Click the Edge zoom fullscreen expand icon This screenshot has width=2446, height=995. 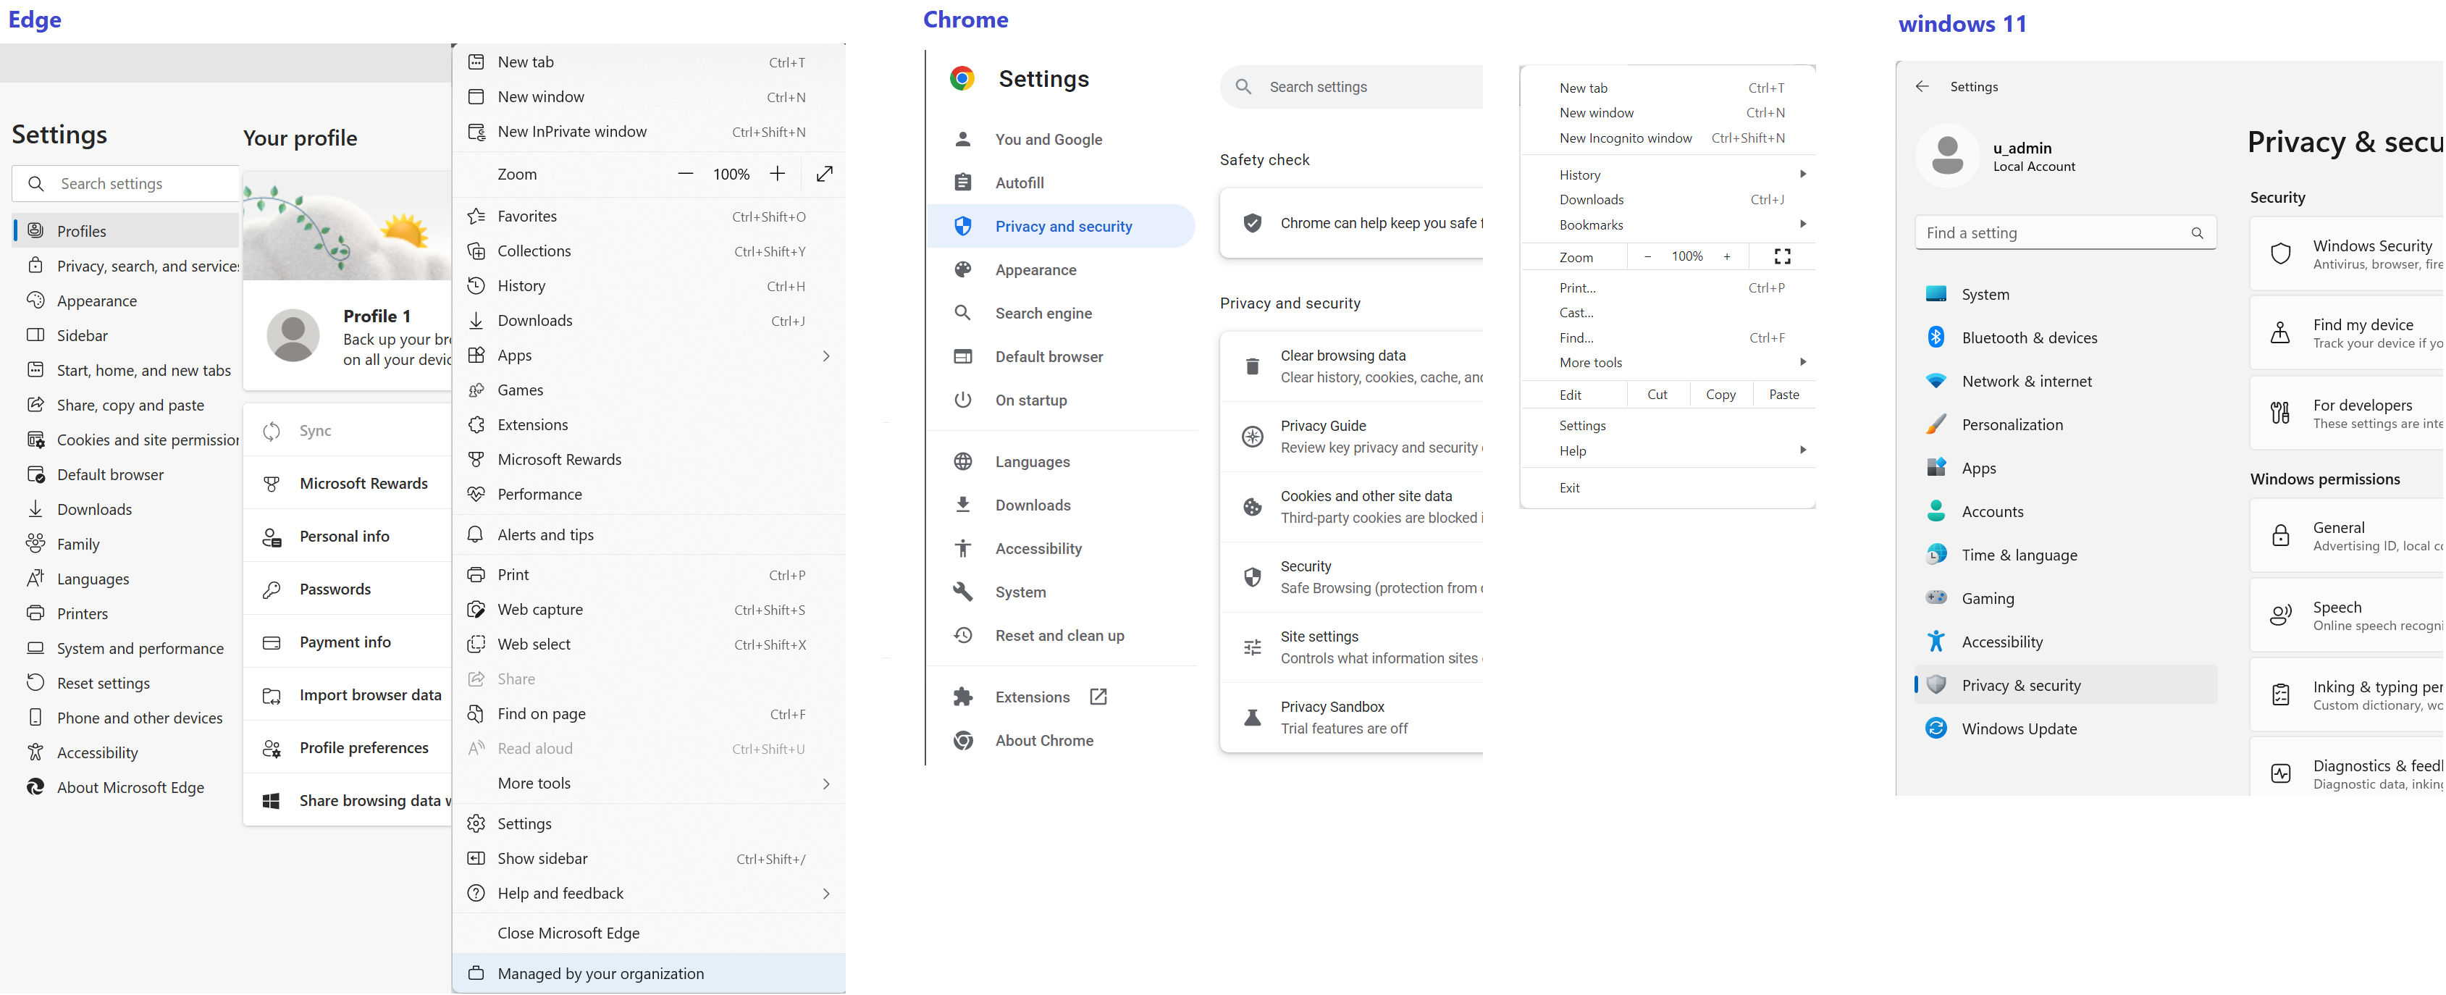[x=824, y=174]
